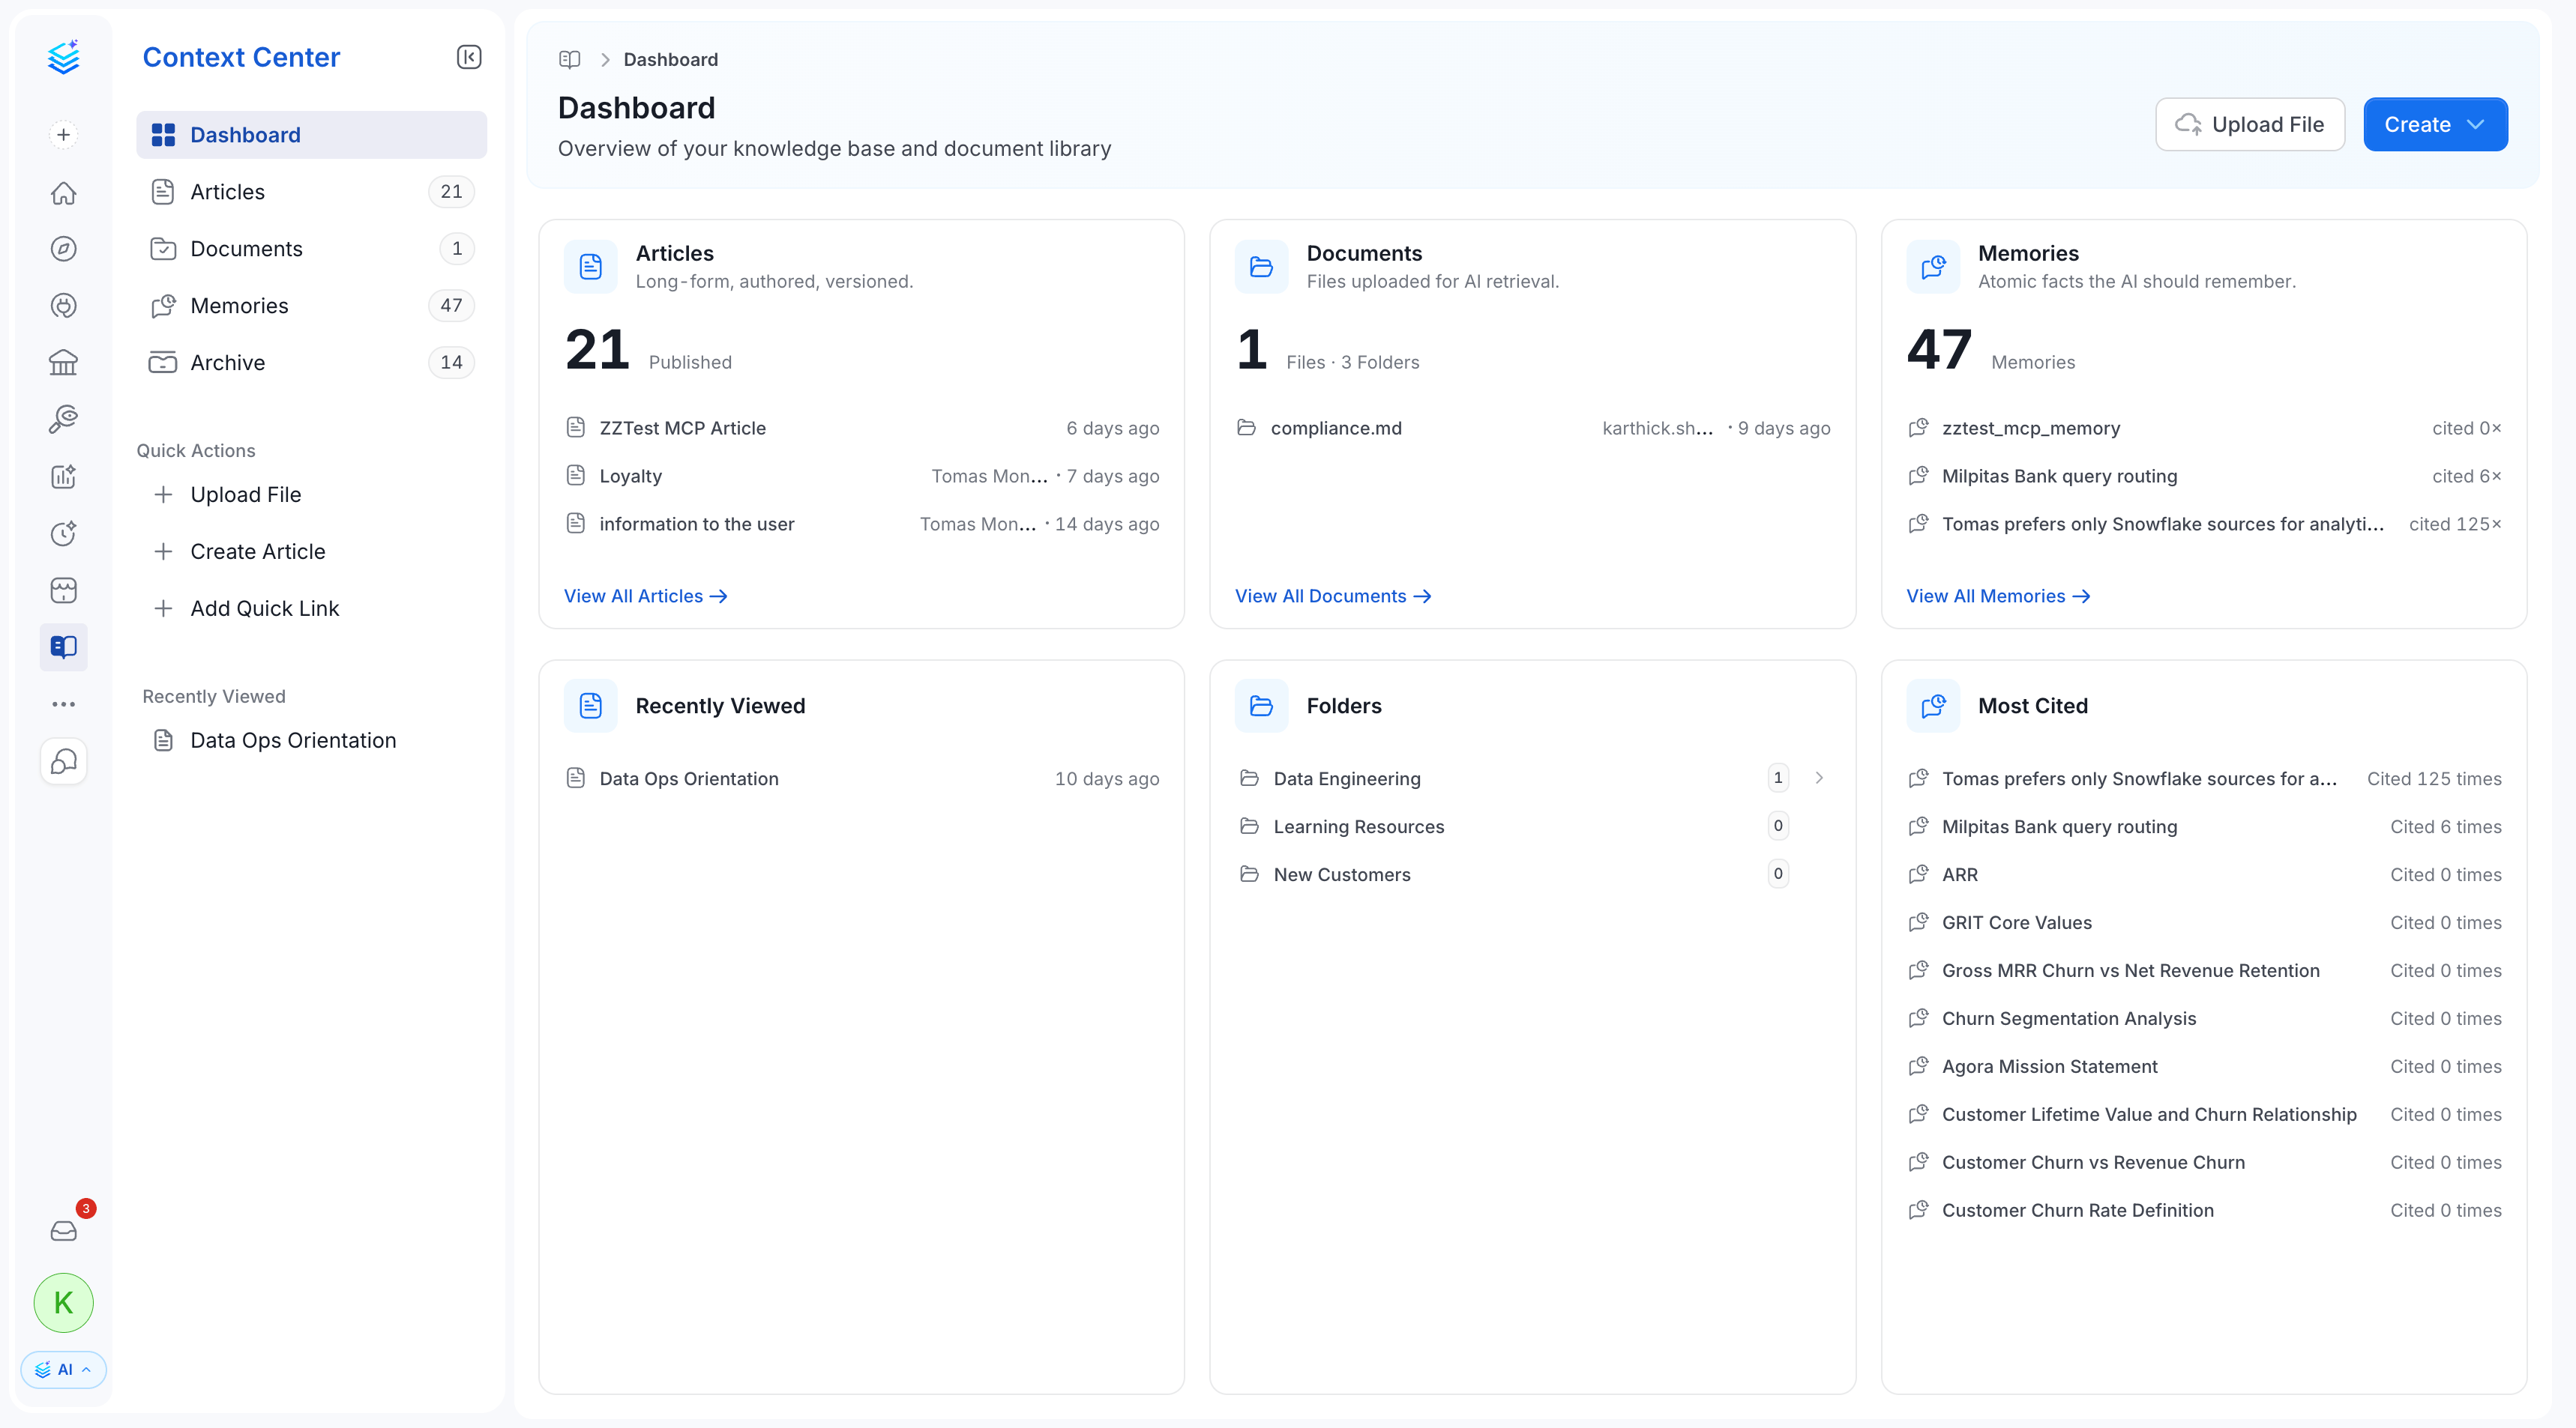Open the compass explore icon

tap(63, 249)
